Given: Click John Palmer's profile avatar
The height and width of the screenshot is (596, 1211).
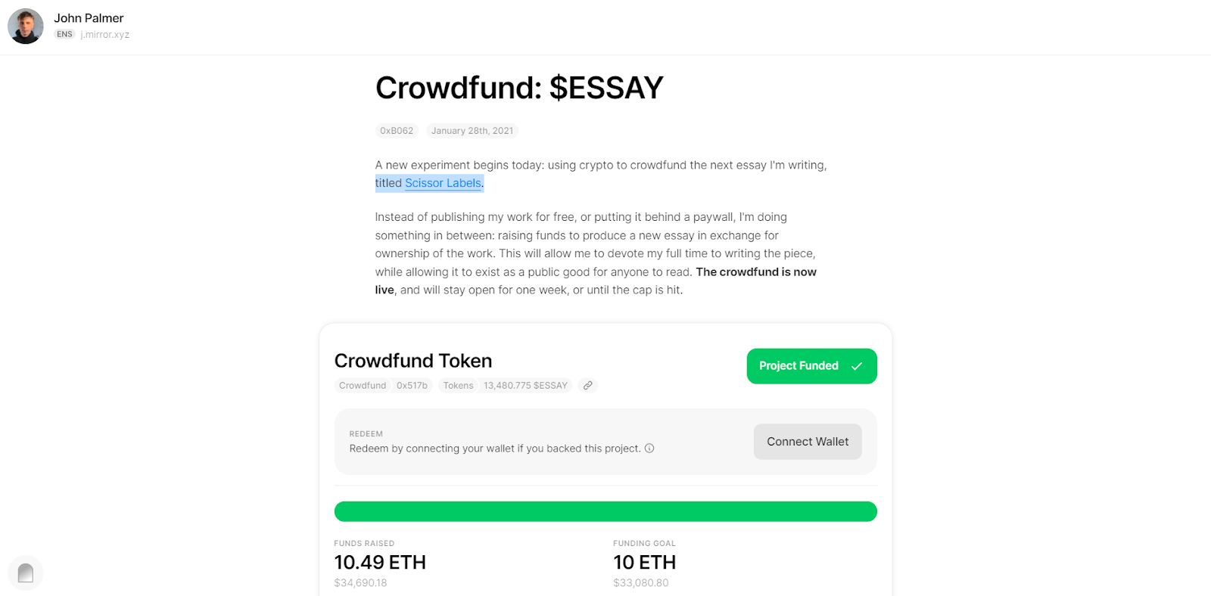Looking at the screenshot, I should (x=26, y=26).
